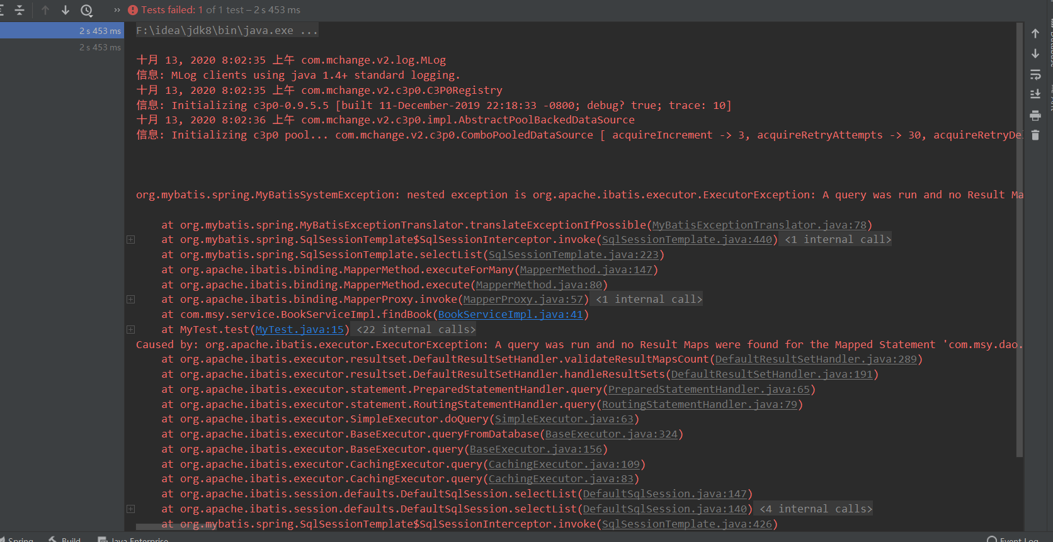Open BaseExecutor.java:156 link
The image size is (1053, 542).
(535, 449)
